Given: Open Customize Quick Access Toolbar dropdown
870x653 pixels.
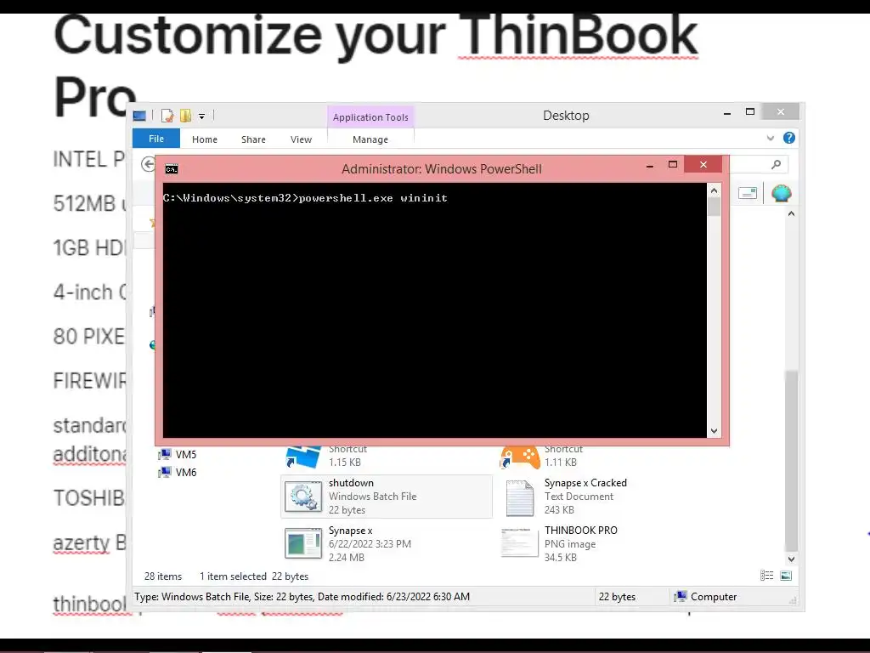Looking at the screenshot, I should [x=202, y=116].
